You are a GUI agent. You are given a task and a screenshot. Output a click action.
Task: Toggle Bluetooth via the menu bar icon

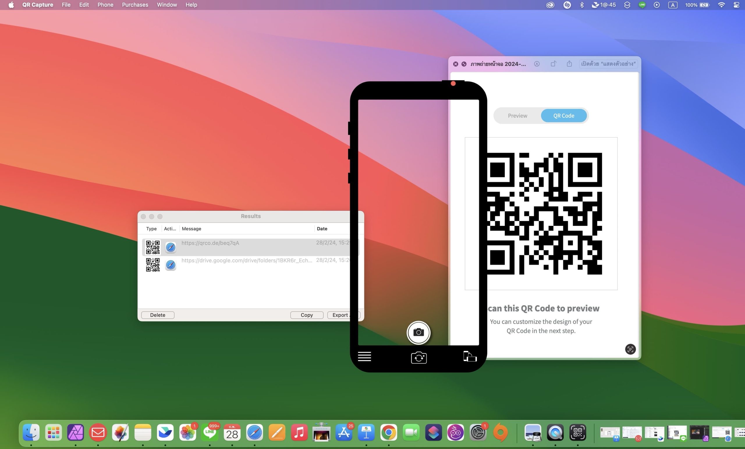point(581,5)
